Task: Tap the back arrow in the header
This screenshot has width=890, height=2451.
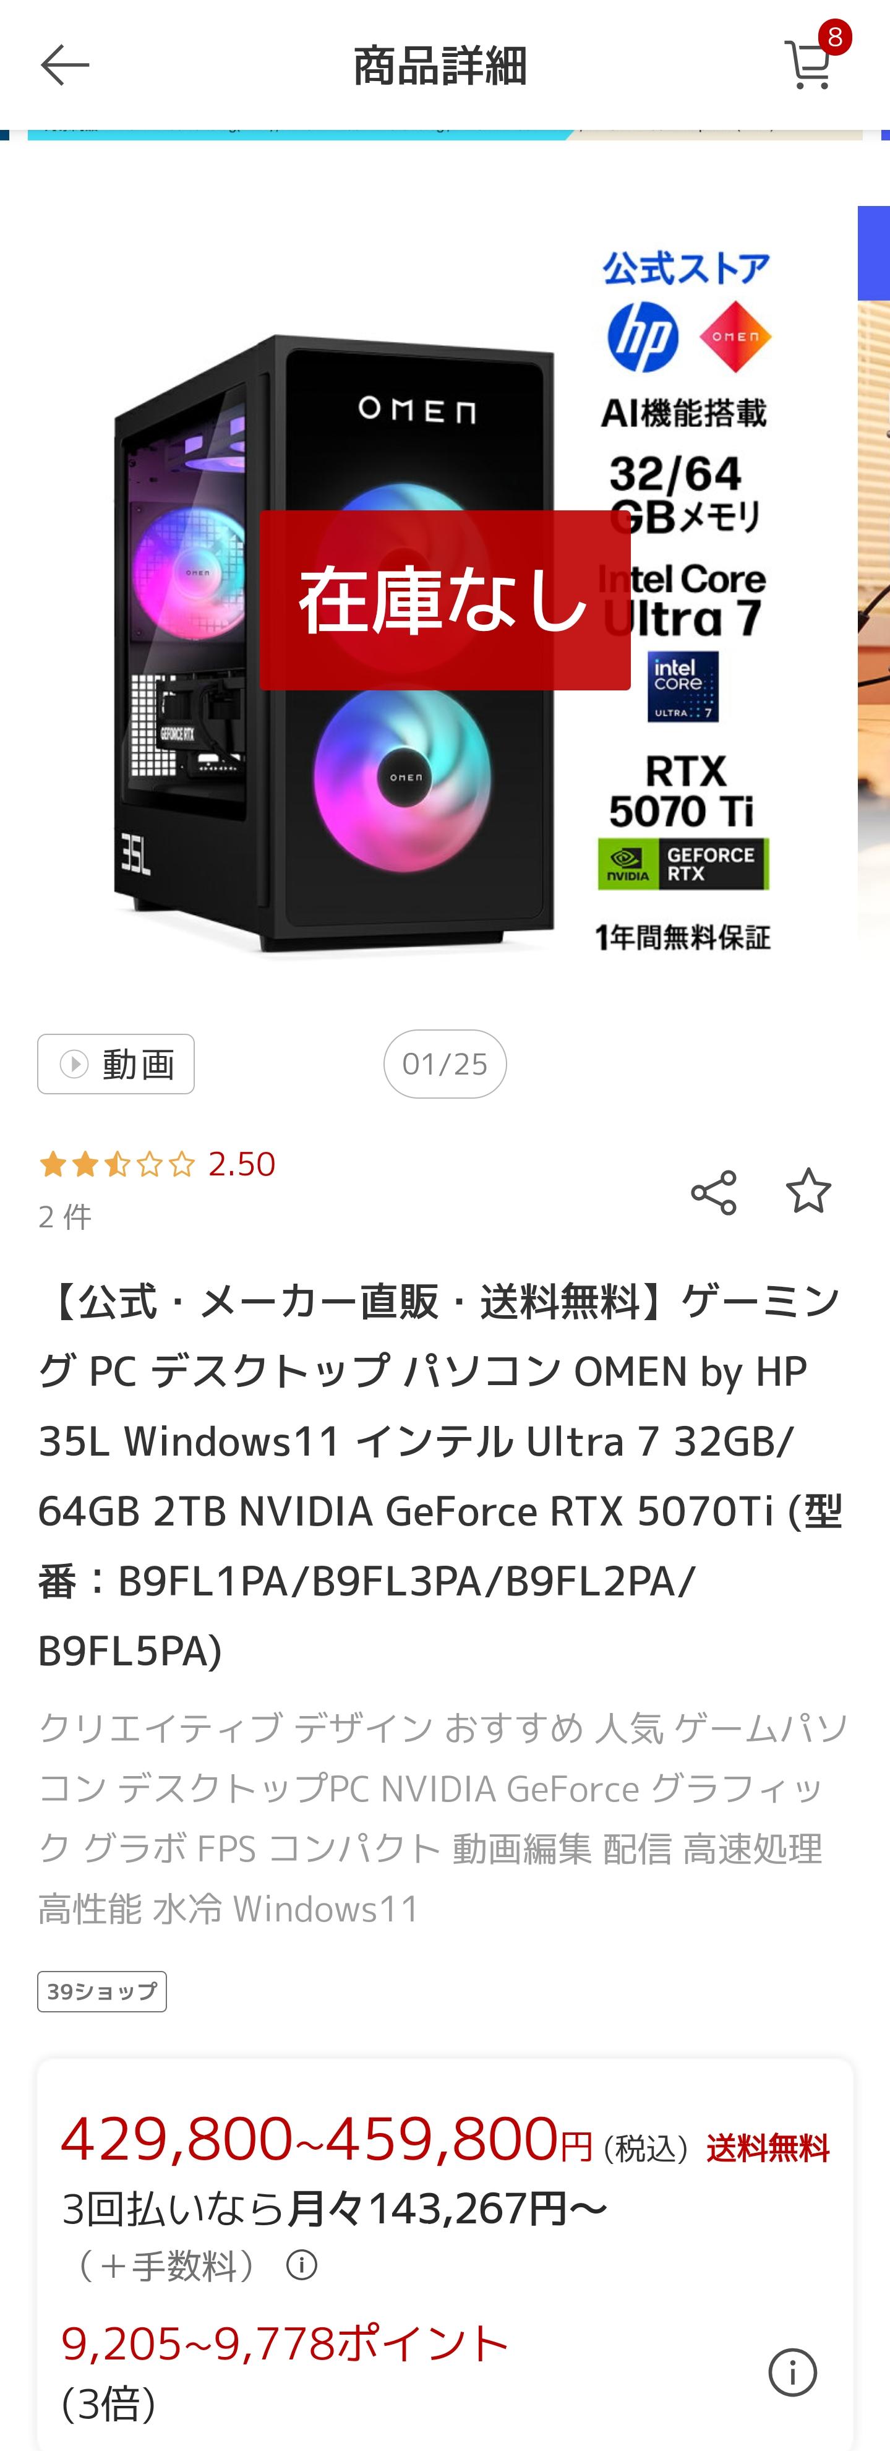Action: tap(65, 65)
